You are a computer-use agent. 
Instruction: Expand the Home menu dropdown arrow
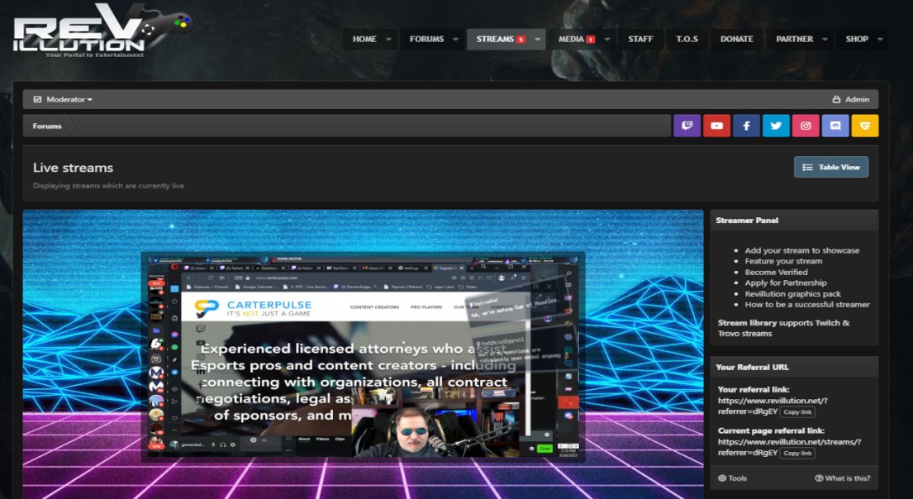tap(388, 40)
